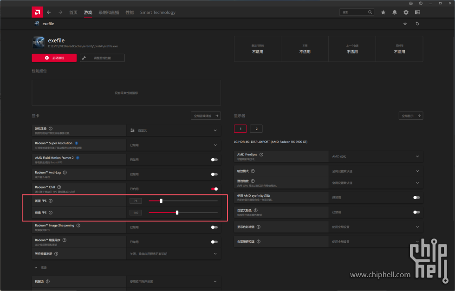
Task: Show help for 等待垂直刷新
Action: coord(56,254)
